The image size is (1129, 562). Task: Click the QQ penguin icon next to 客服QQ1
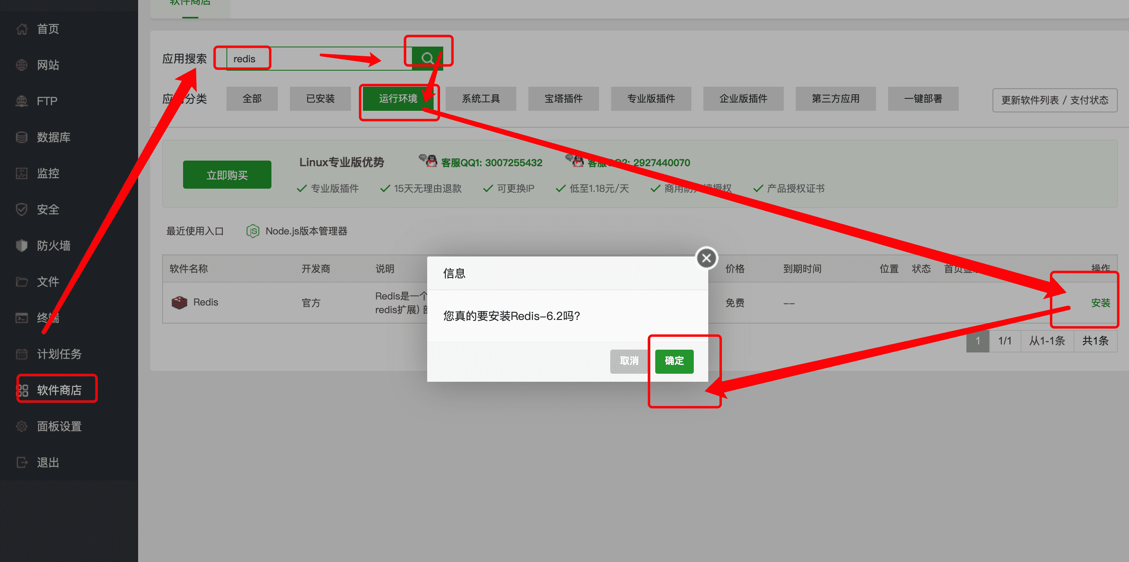click(428, 161)
